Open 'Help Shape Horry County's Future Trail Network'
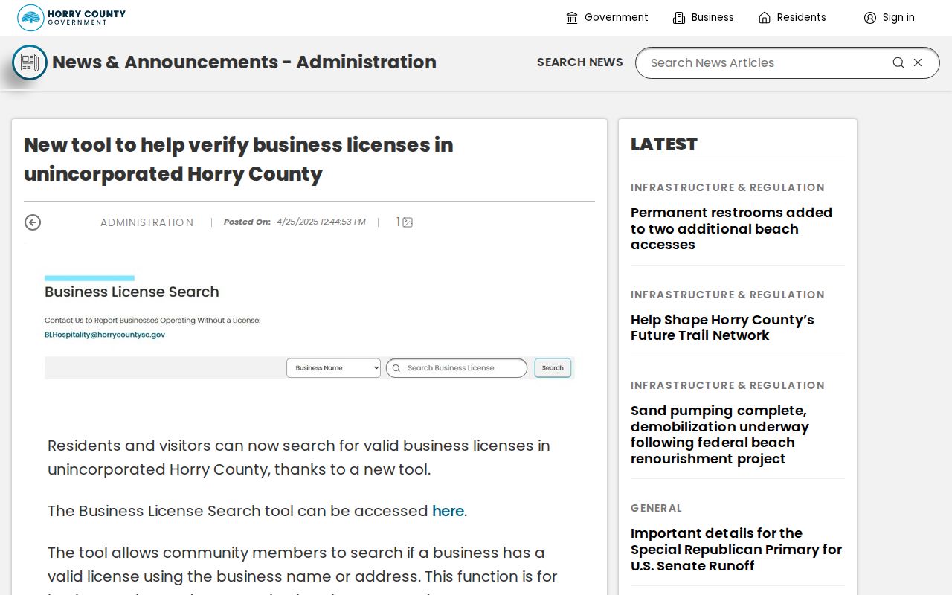 click(722, 327)
